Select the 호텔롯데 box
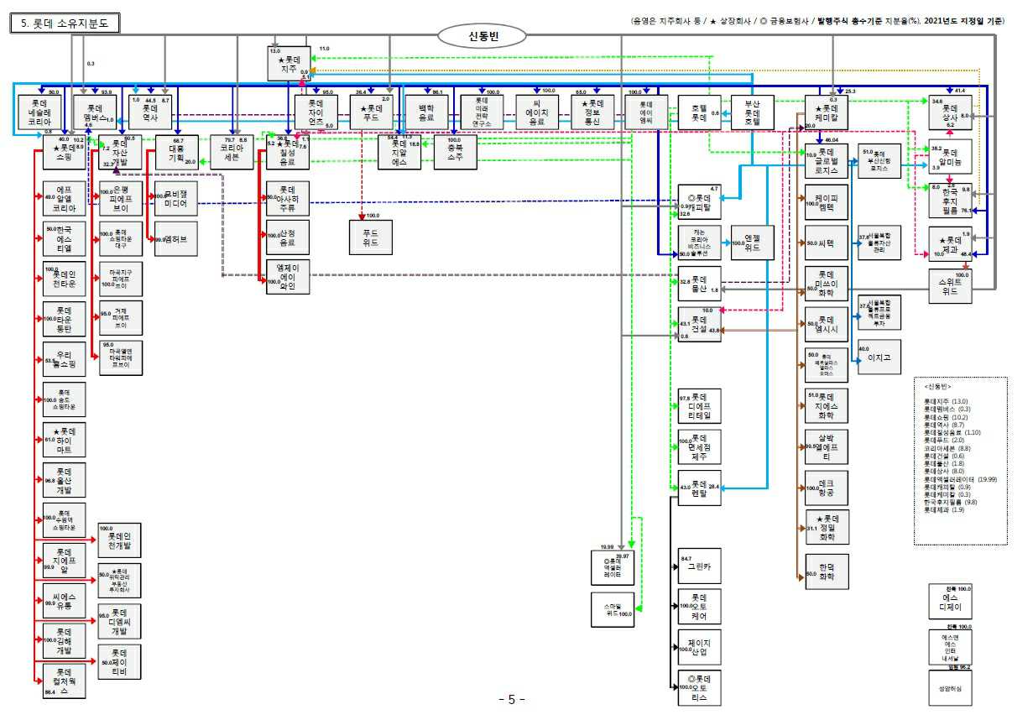Viewport: 1033px width, 720px height. tap(699, 114)
